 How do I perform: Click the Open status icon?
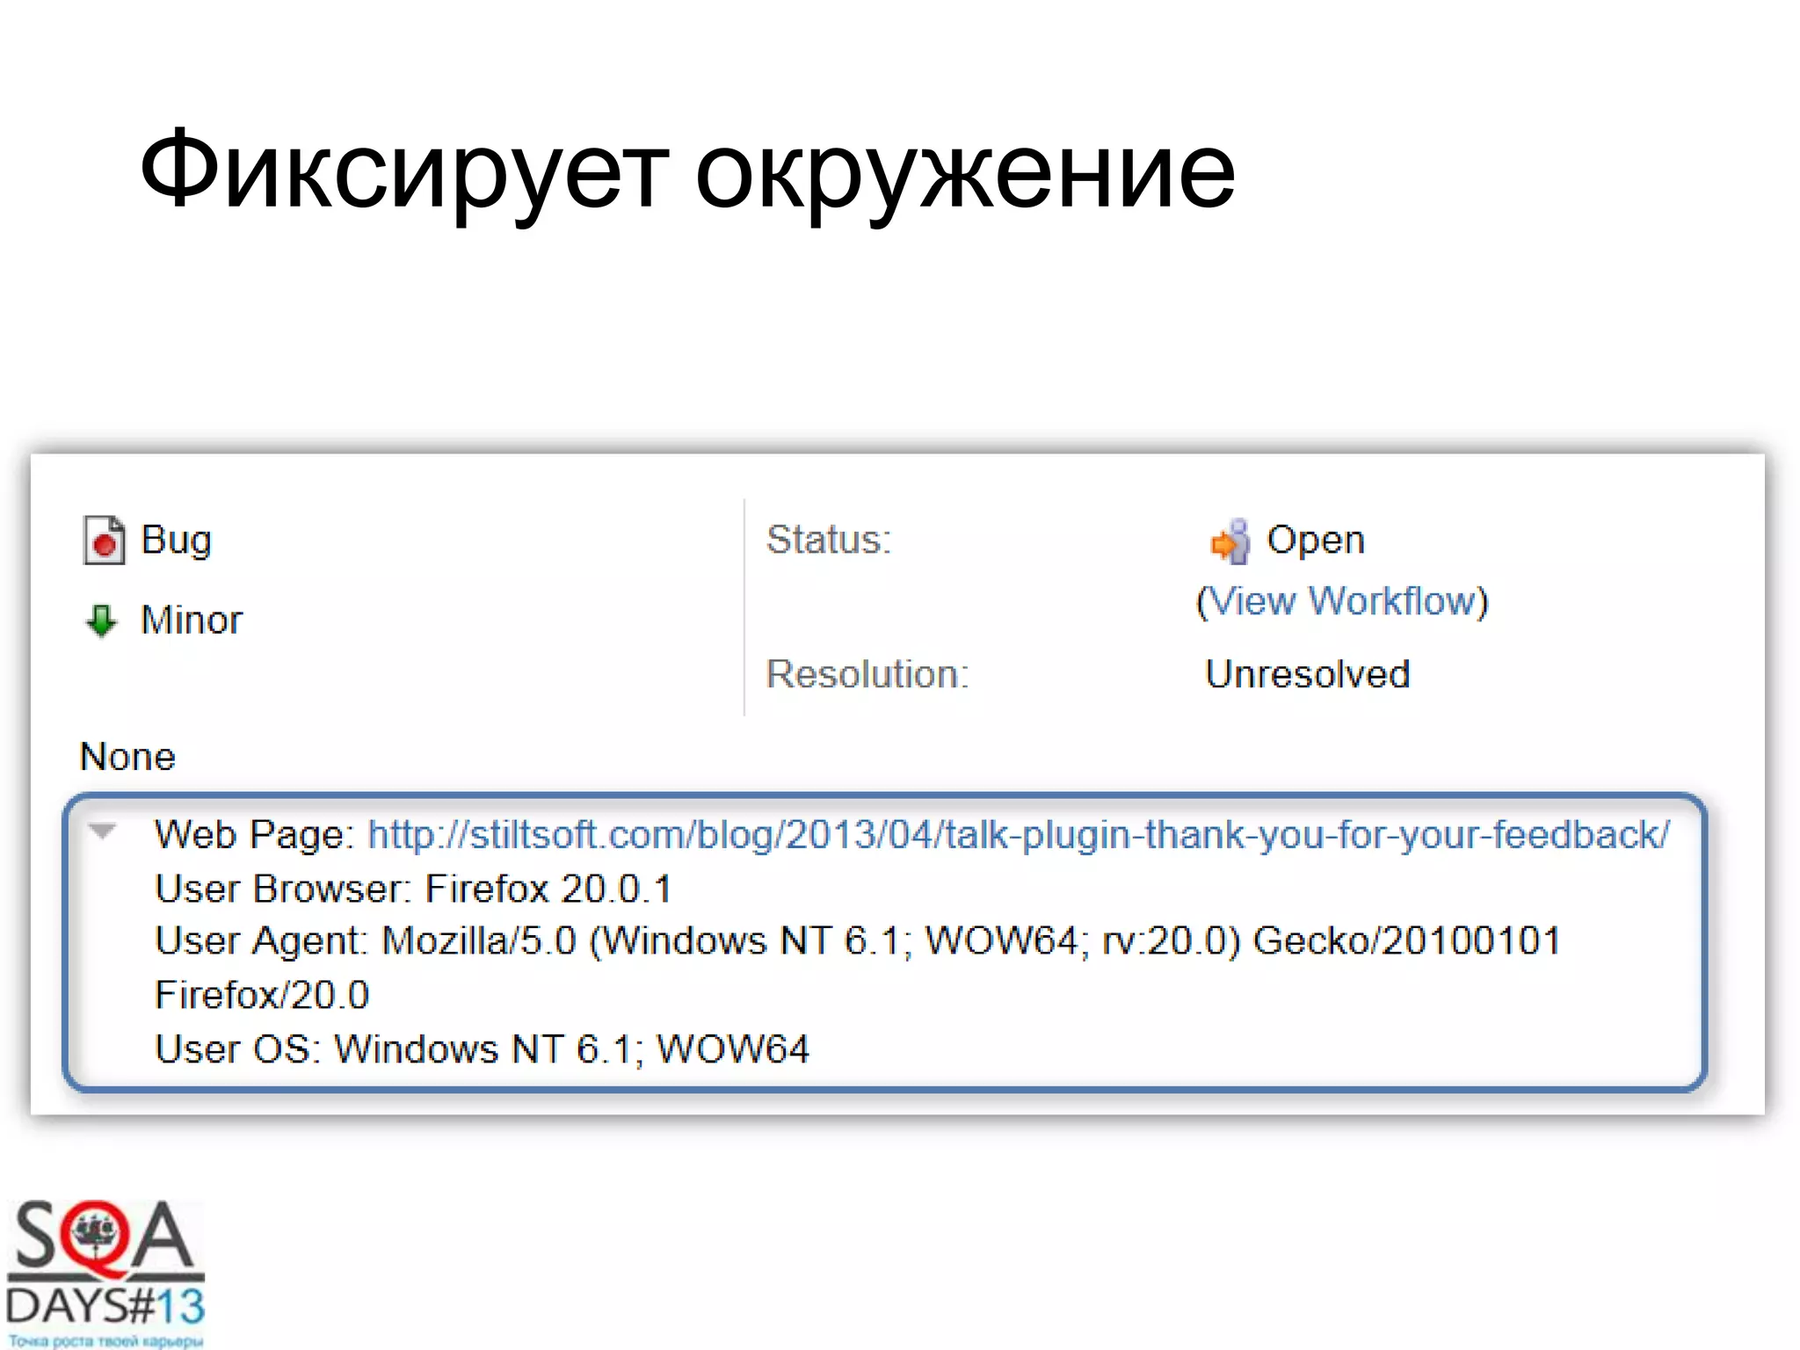(1230, 541)
